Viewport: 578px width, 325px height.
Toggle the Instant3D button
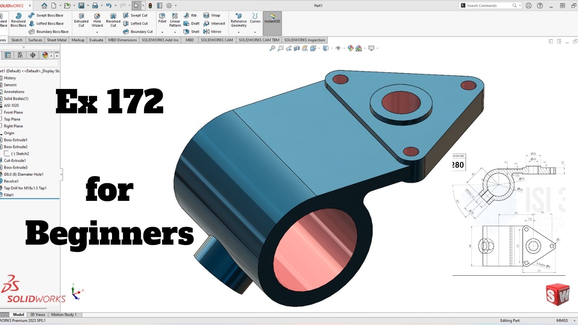click(272, 23)
